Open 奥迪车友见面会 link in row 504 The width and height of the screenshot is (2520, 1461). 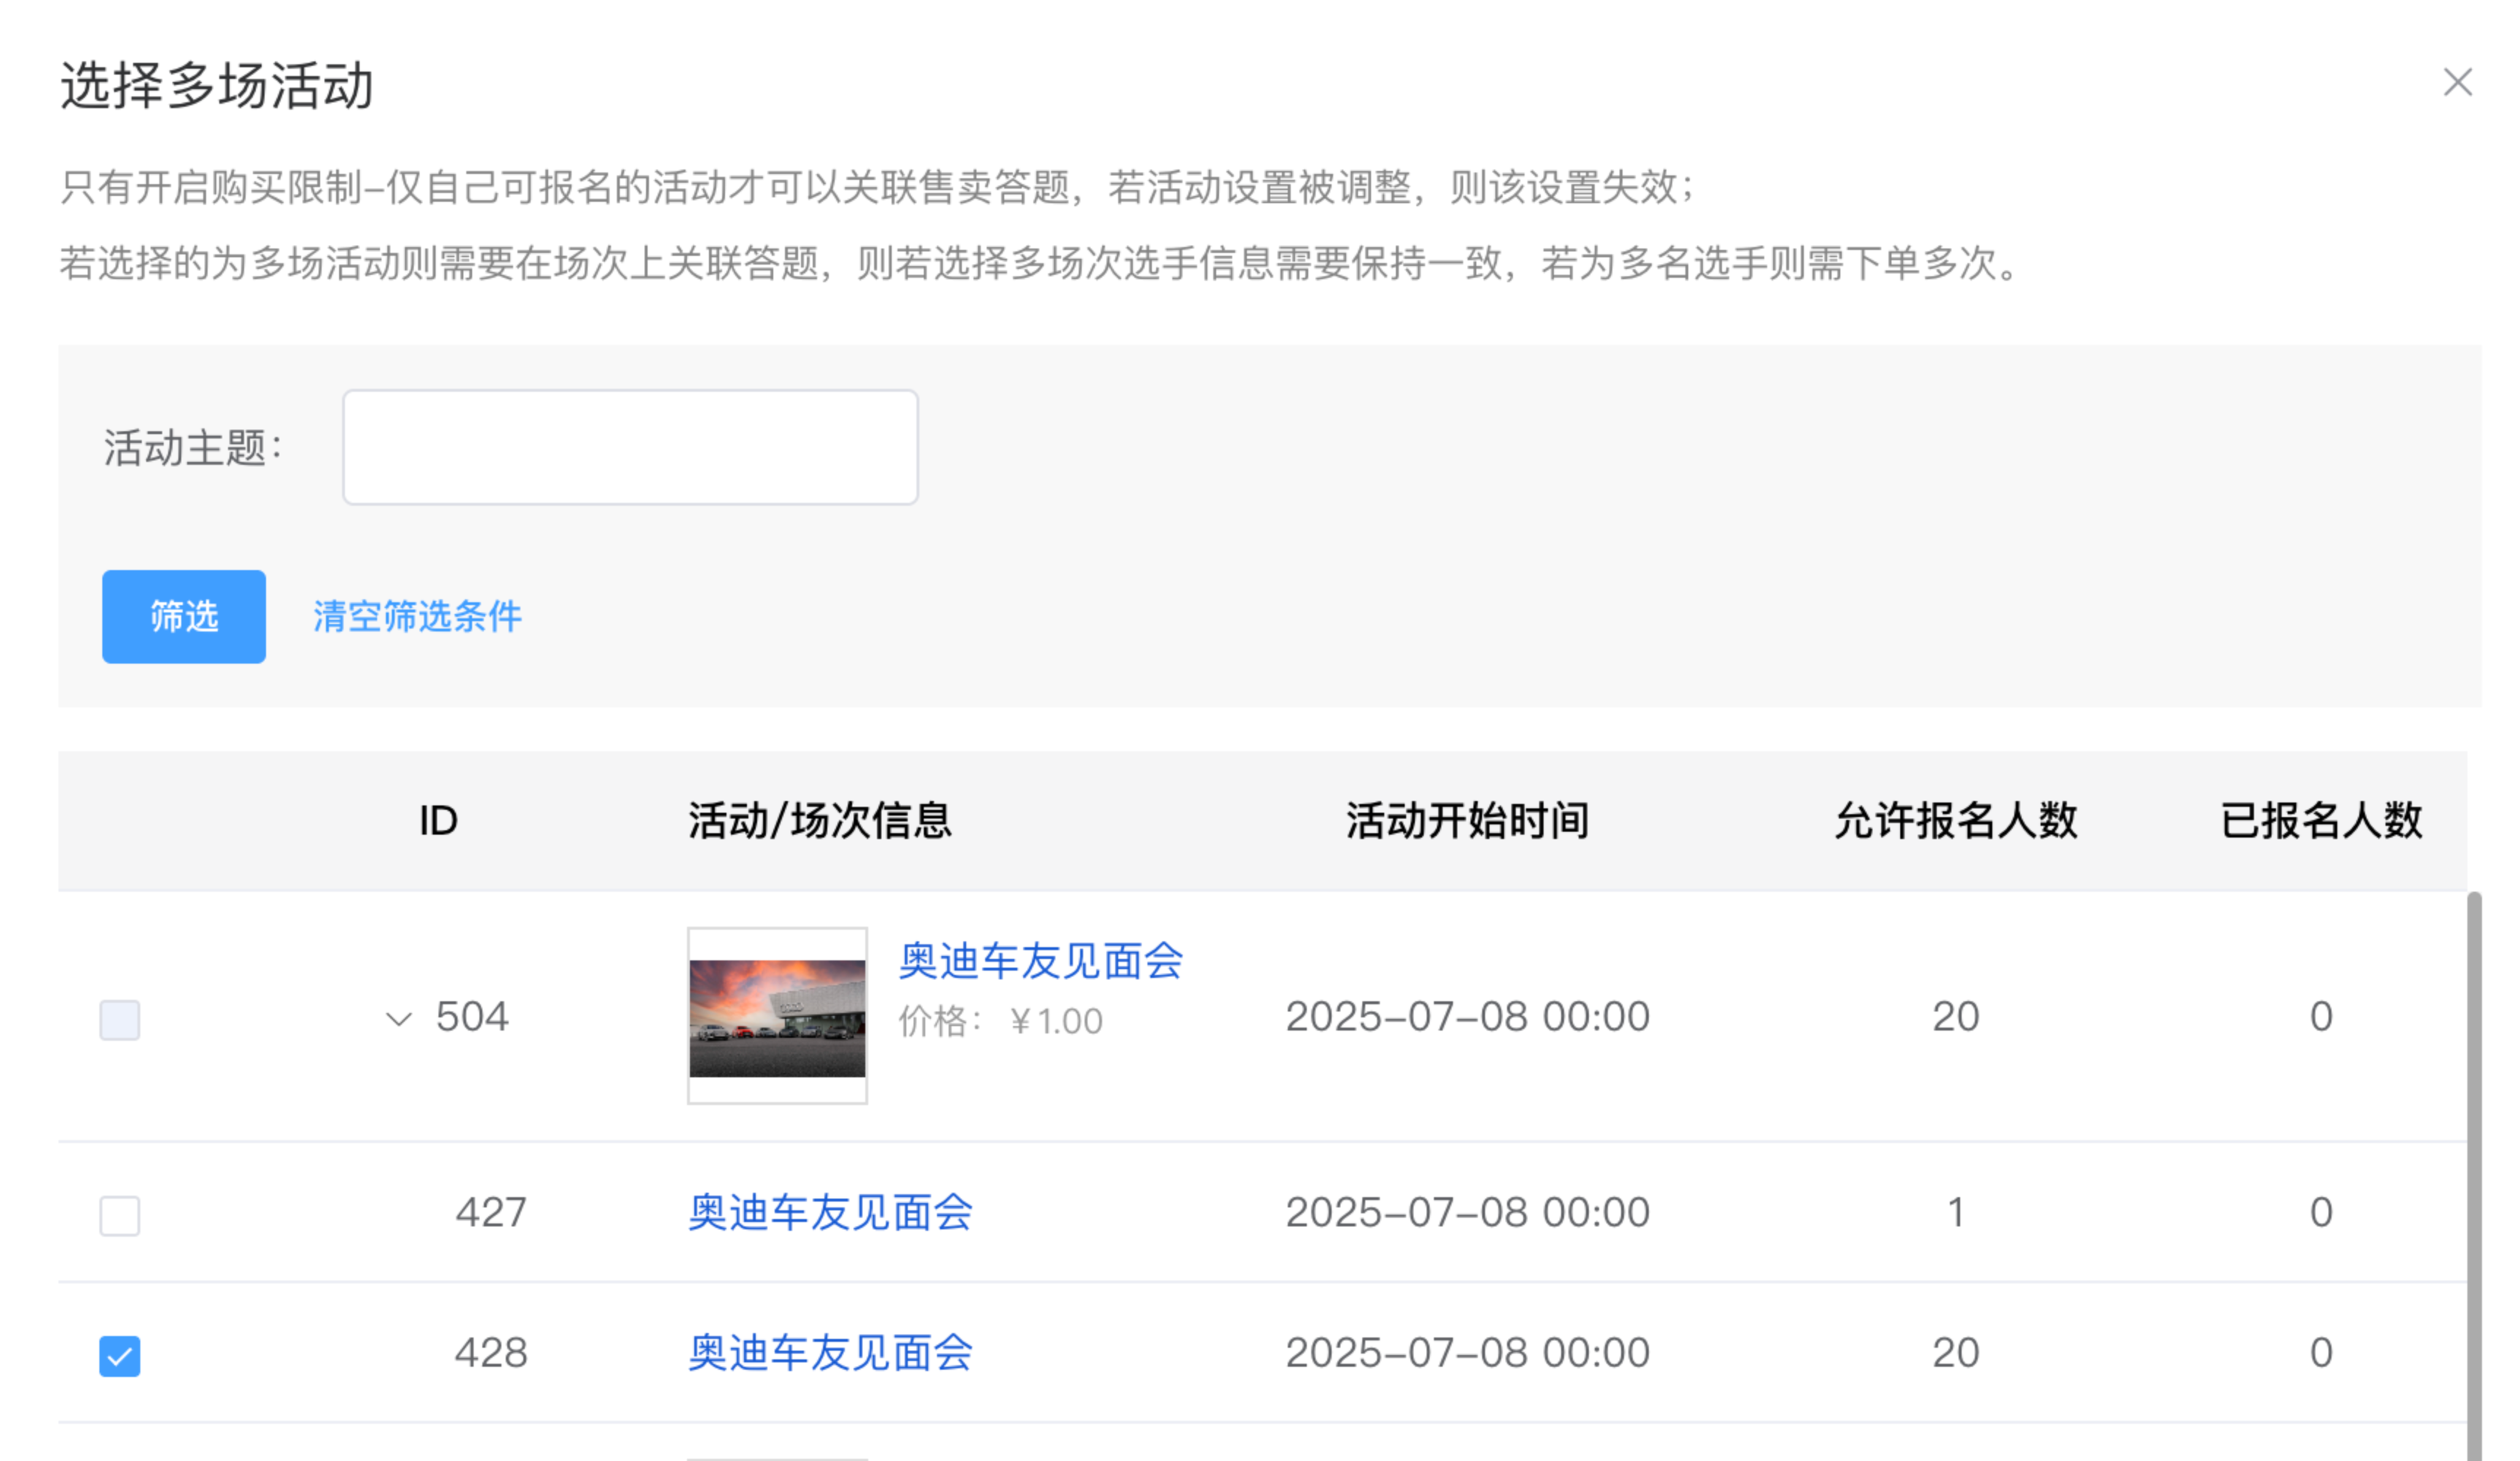pyautogui.click(x=1041, y=960)
